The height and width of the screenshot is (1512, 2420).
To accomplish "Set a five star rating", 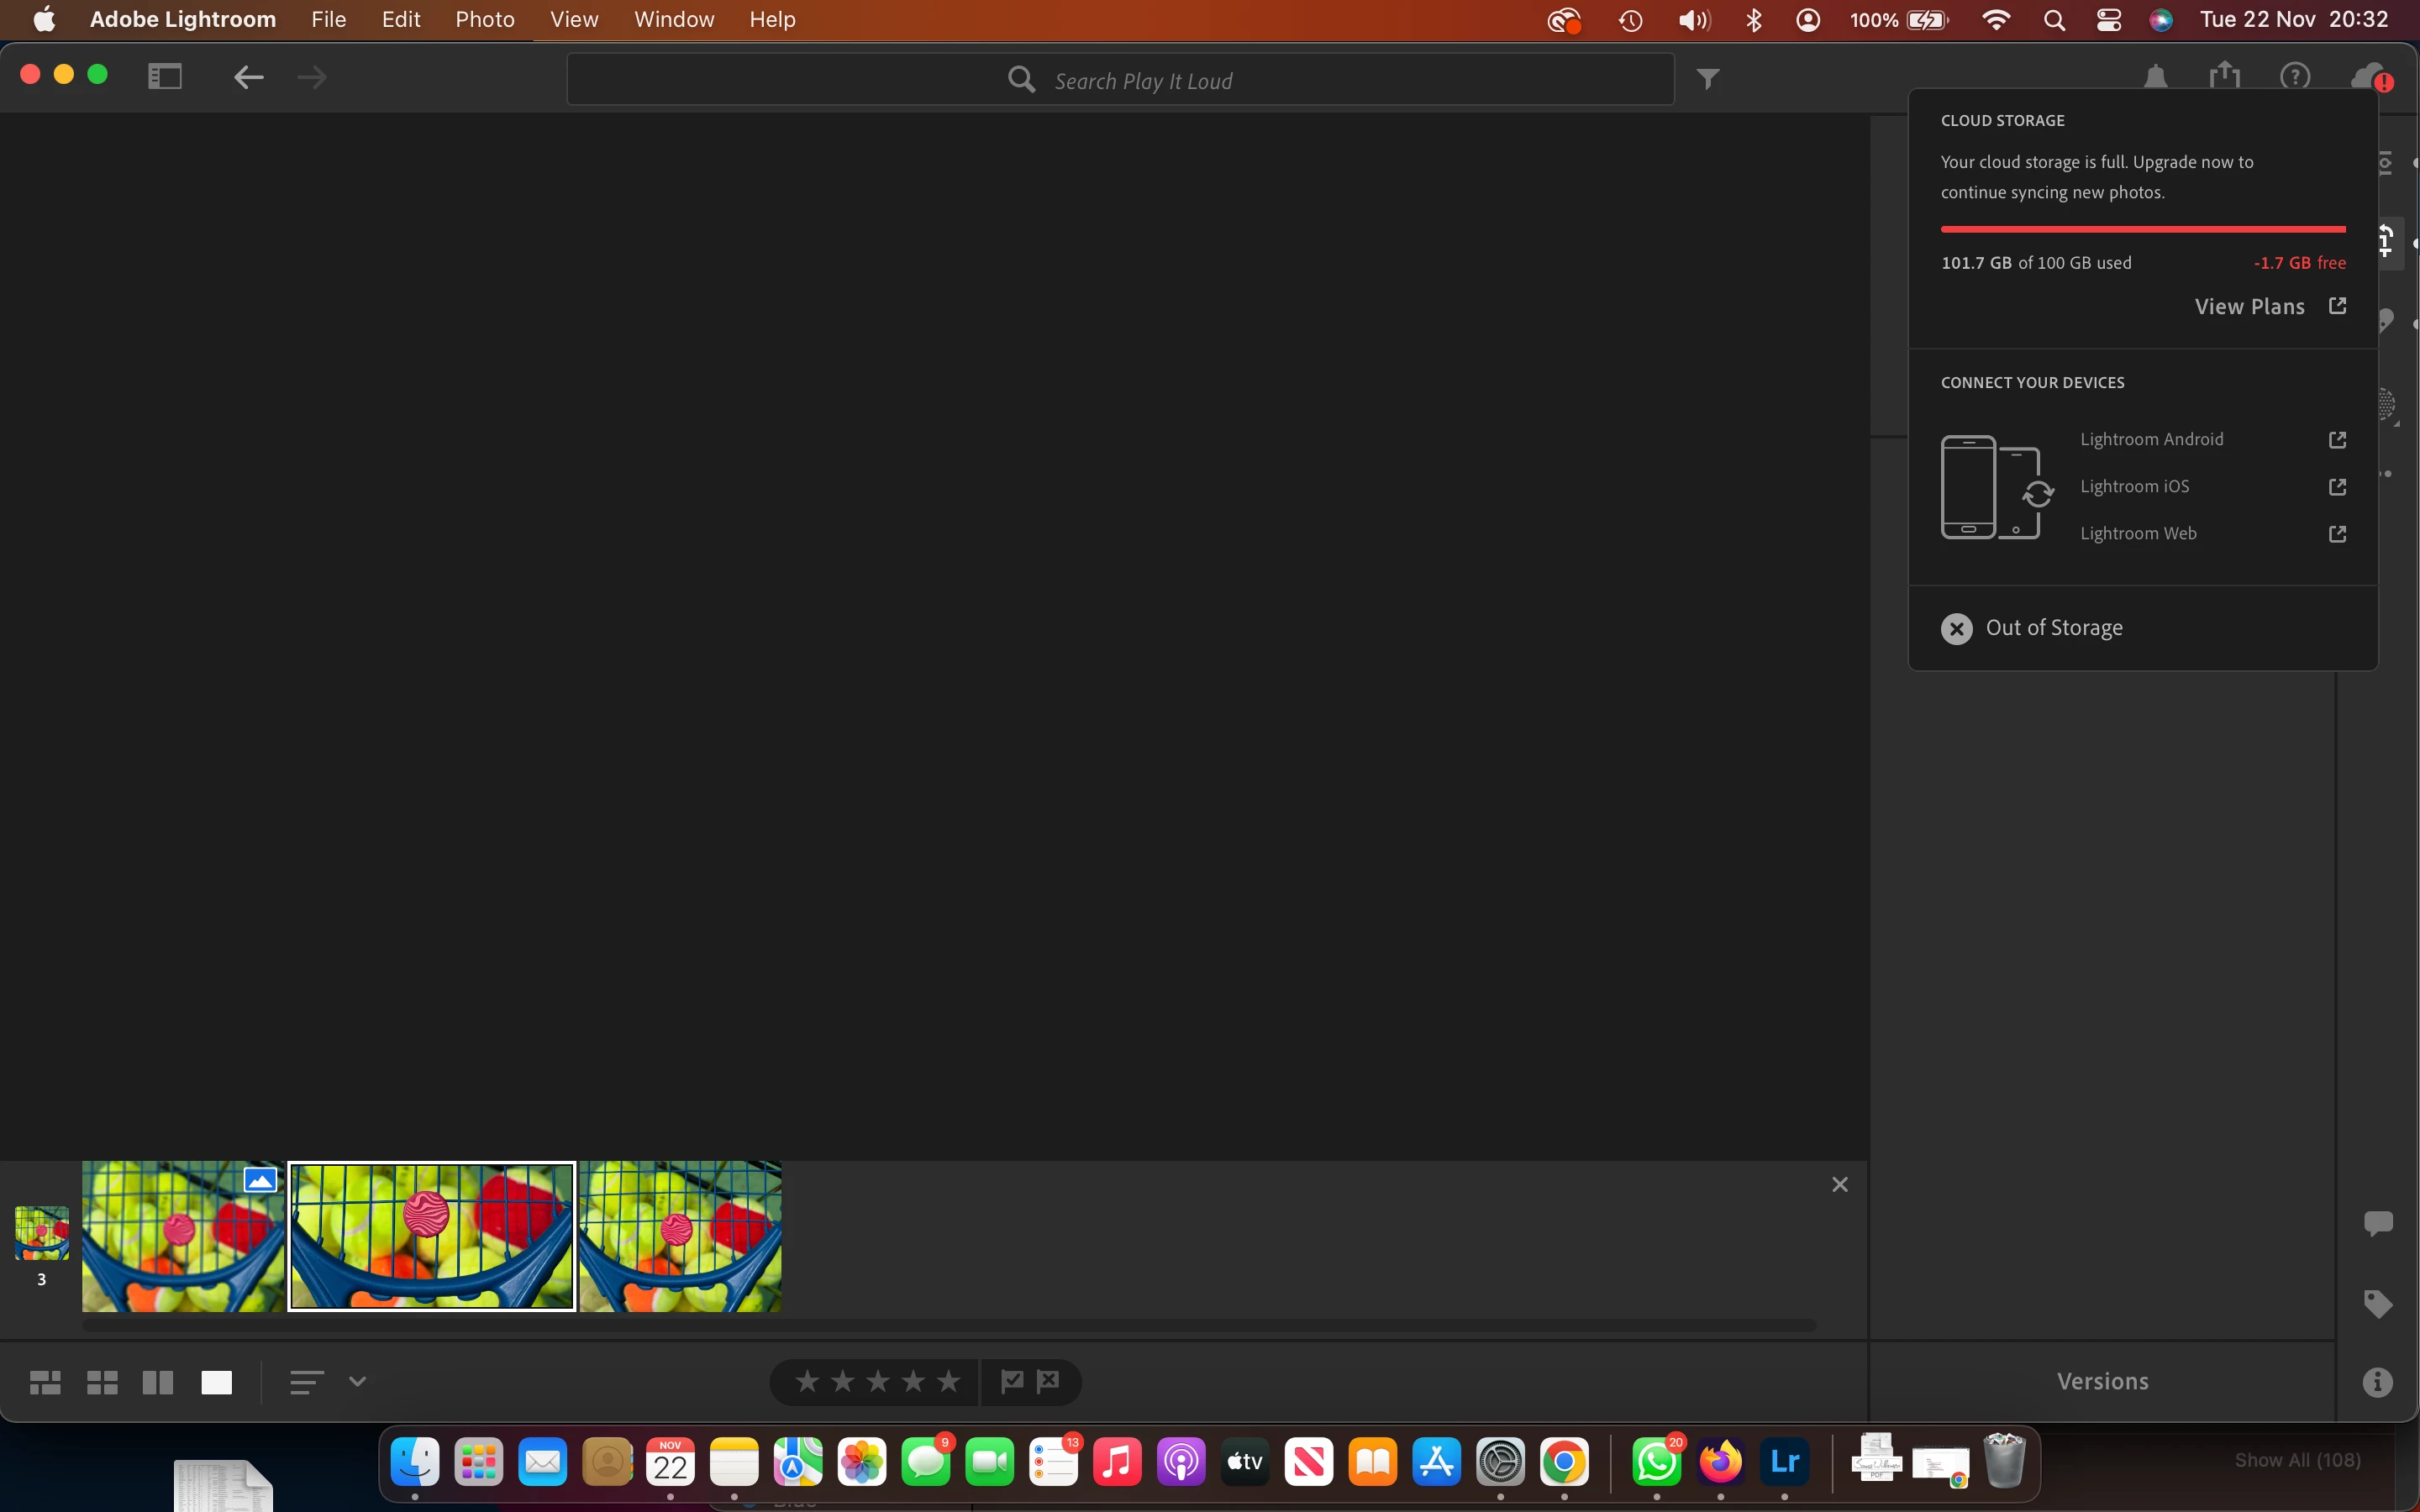I will pyautogui.click(x=948, y=1381).
